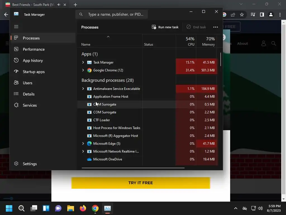This screenshot has width=286, height=215.
Task: Select Application Frame Host process
Action: pyautogui.click(x=147, y=97)
